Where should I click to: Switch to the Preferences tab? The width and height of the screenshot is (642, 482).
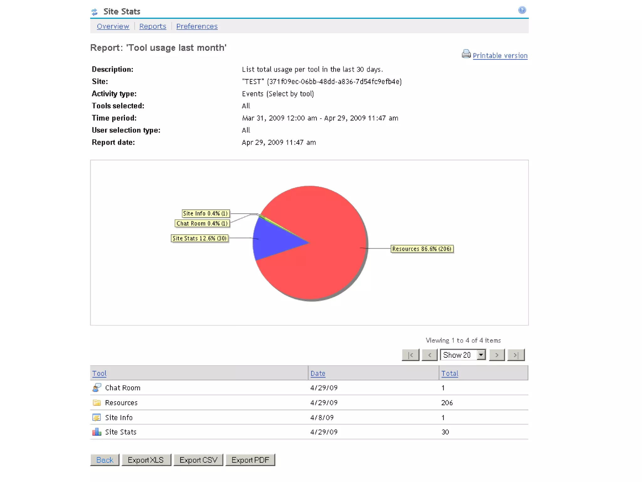click(197, 26)
